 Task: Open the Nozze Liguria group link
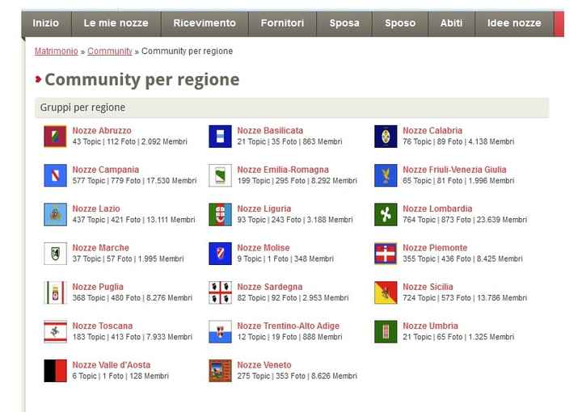(x=264, y=208)
